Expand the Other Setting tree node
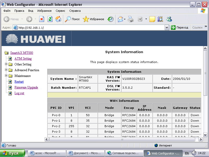Screen dimensions: 209x157 [x=6, y=64]
